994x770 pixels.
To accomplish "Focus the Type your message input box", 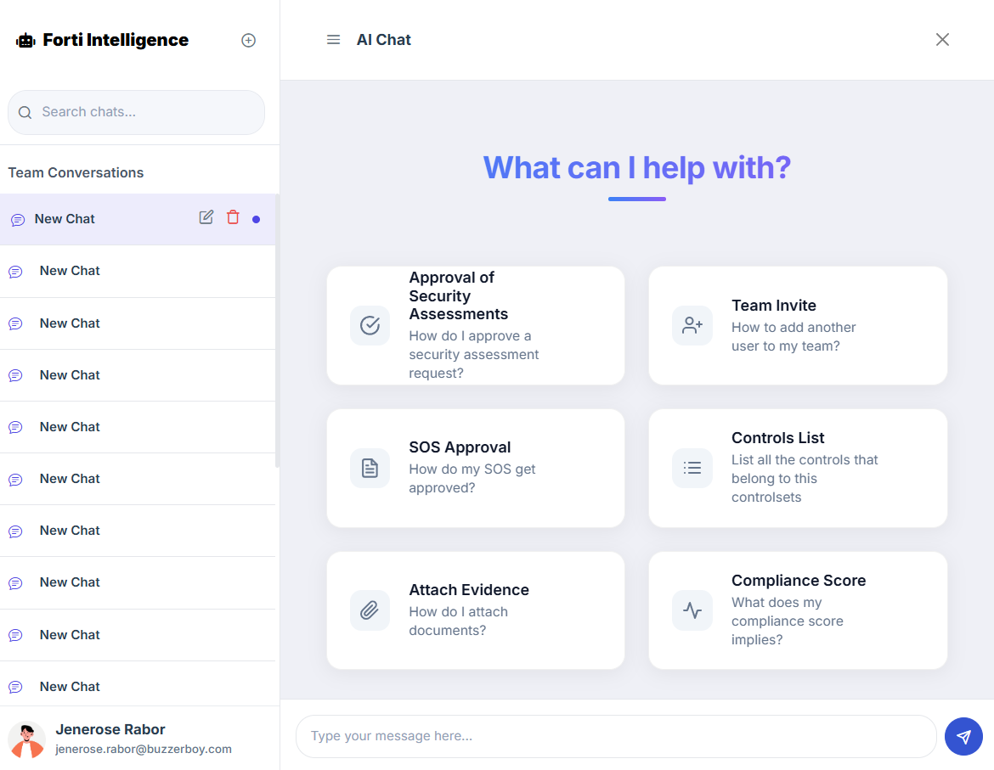I will click(x=615, y=736).
